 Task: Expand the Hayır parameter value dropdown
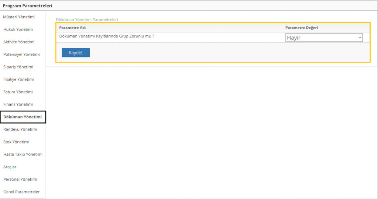pos(324,38)
